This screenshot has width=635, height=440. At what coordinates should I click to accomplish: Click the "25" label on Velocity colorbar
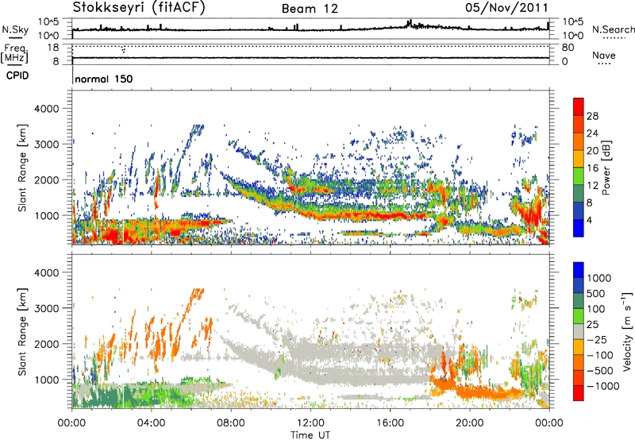pyautogui.click(x=592, y=325)
